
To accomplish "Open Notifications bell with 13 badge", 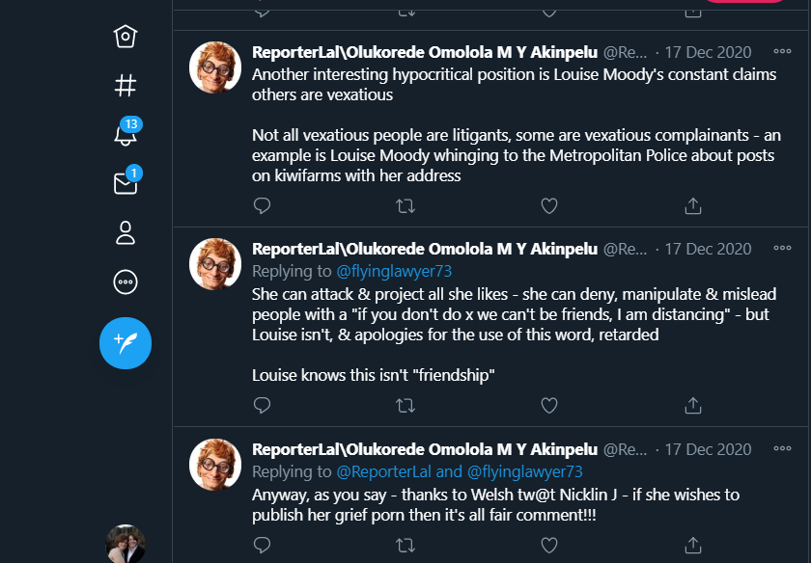I will pyautogui.click(x=126, y=134).
